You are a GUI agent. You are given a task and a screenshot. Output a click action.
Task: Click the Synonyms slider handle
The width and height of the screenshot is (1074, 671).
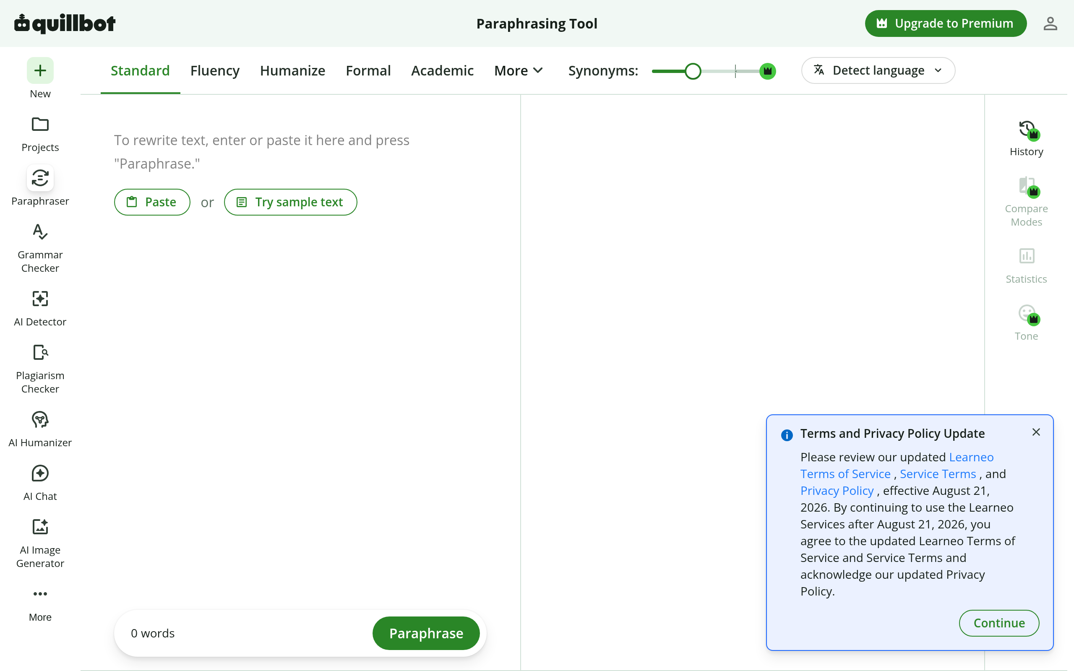coord(692,71)
